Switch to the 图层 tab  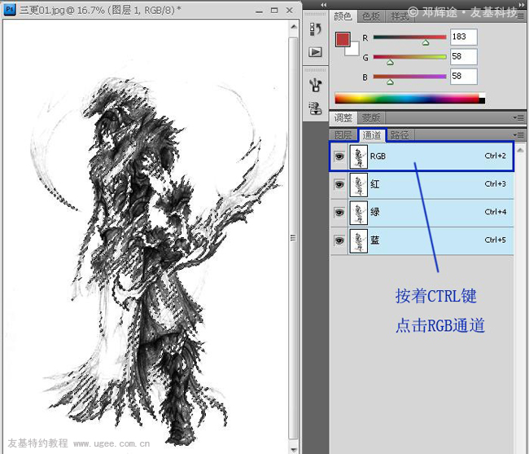343,135
